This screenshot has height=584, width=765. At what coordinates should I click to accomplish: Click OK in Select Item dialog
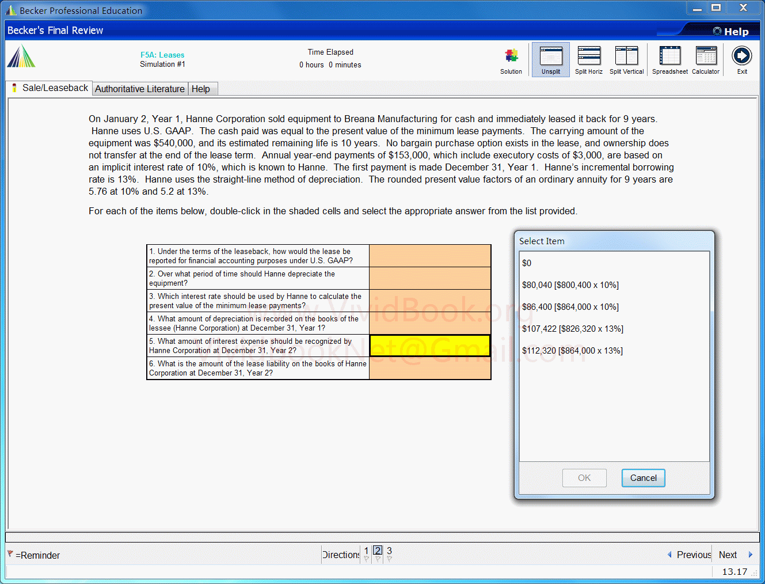click(584, 478)
